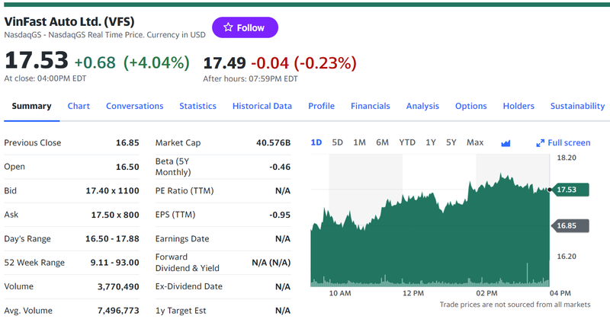Screen dimensions: 610x332
Task: Select YTD chart range
Action: (x=407, y=142)
